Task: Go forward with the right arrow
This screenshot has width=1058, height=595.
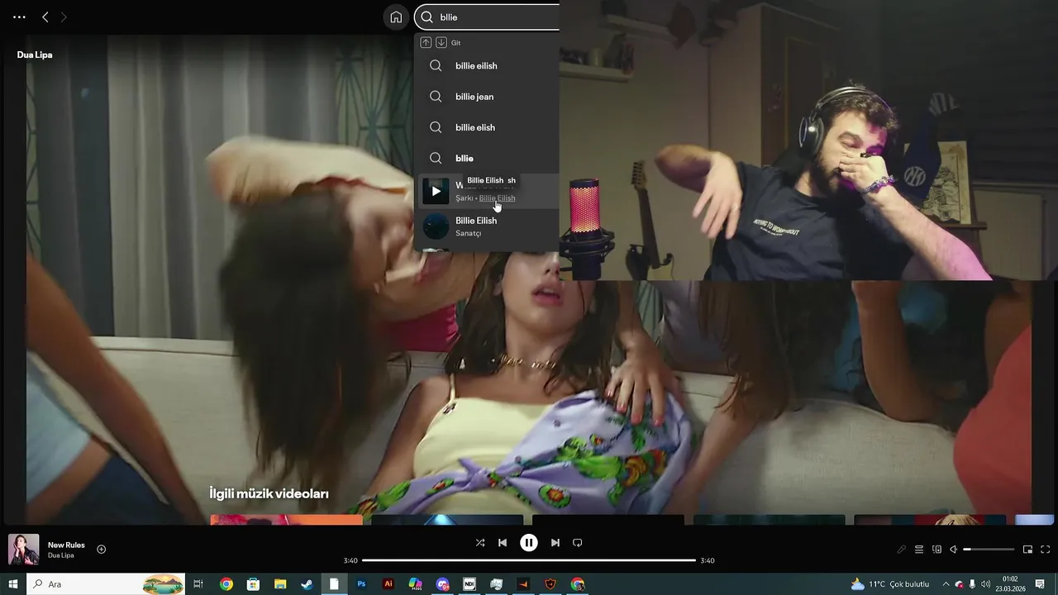Action: coord(64,17)
